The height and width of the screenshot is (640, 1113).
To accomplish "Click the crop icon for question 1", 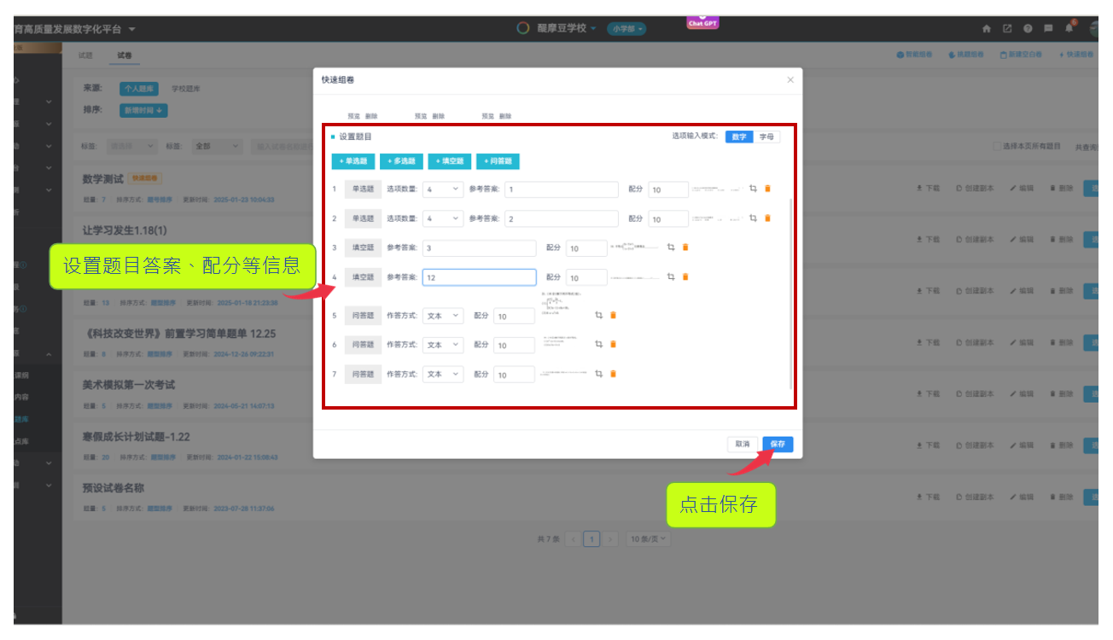I will tap(753, 189).
